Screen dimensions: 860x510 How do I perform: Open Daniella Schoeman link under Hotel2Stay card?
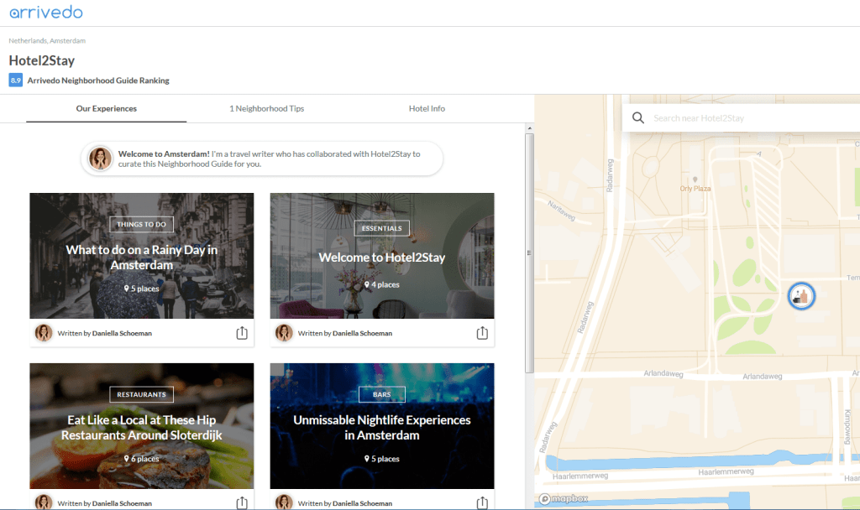(x=362, y=333)
